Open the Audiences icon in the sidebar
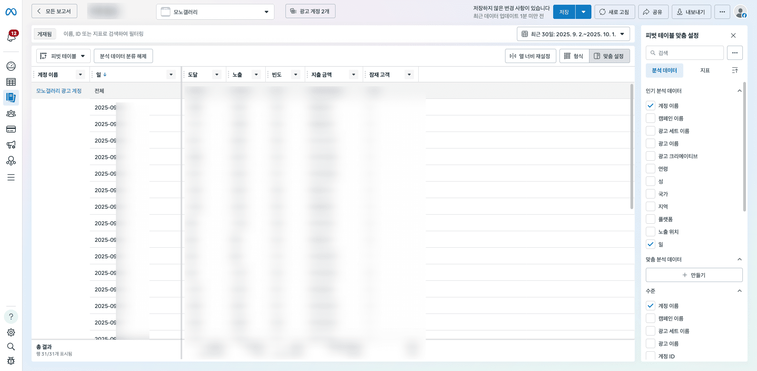This screenshot has height=371, width=757. click(x=11, y=113)
